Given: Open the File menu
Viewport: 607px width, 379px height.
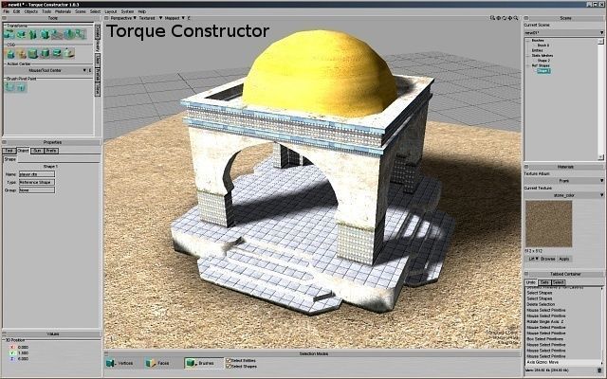Looking at the screenshot, I should coord(7,11).
